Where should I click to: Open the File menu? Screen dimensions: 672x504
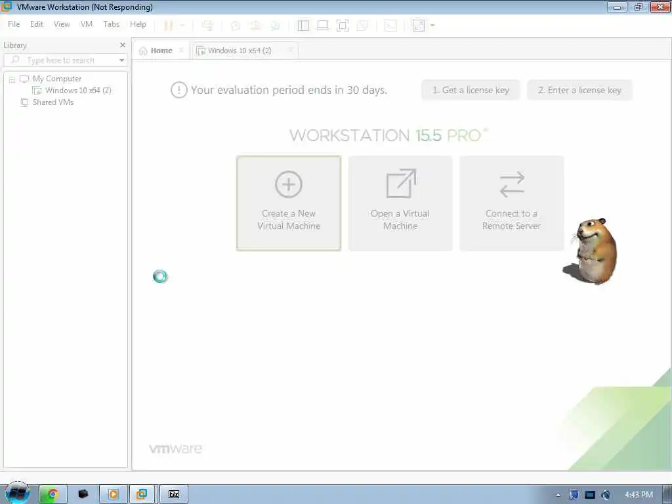click(14, 24)
